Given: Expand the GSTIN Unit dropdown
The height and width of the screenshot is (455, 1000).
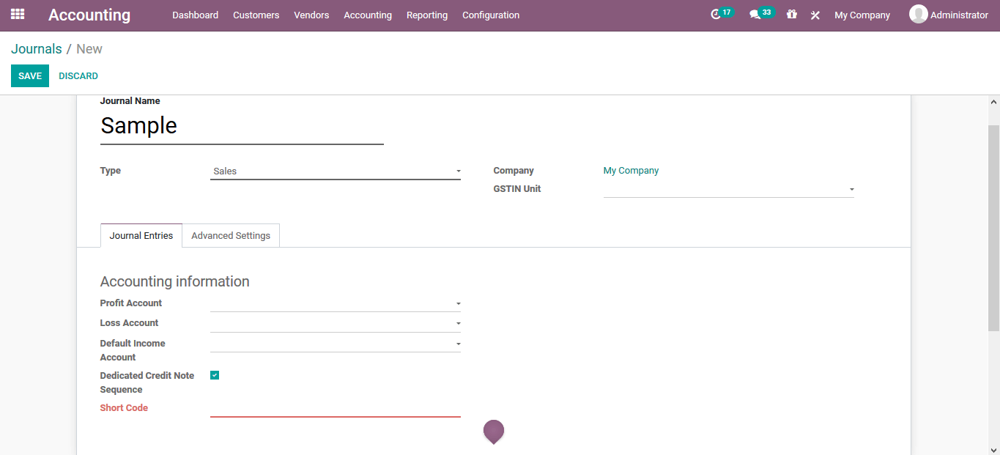Looking at the screenshot, I should click(851, 188).
